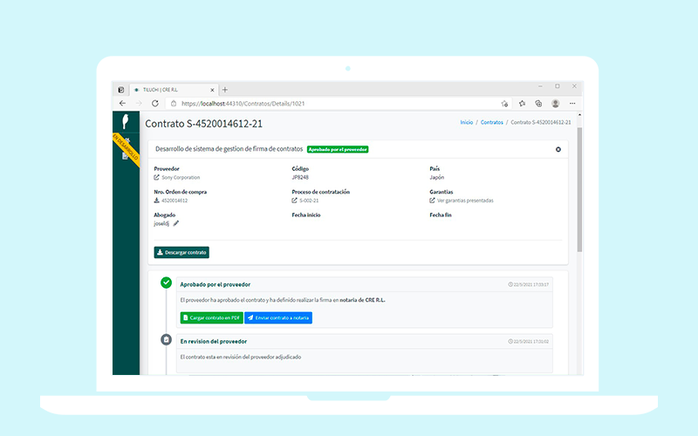Open the contract document icon in the sidebar
Image resolution: width=698 pixels, height=436 pixels.
point(125,156)
